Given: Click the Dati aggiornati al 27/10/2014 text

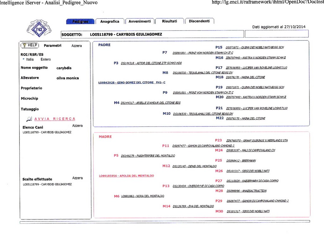Looking at the screenshot, I should [279, 27].
